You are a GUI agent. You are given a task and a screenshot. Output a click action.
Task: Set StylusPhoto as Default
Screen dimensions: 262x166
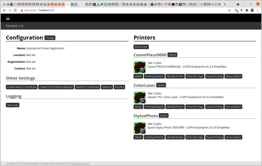coord(233,137)
